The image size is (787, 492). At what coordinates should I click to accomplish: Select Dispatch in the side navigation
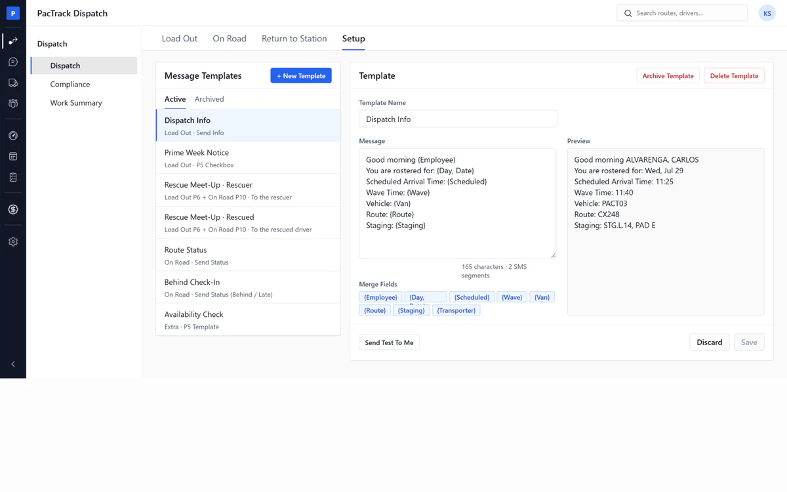[84, 66]
